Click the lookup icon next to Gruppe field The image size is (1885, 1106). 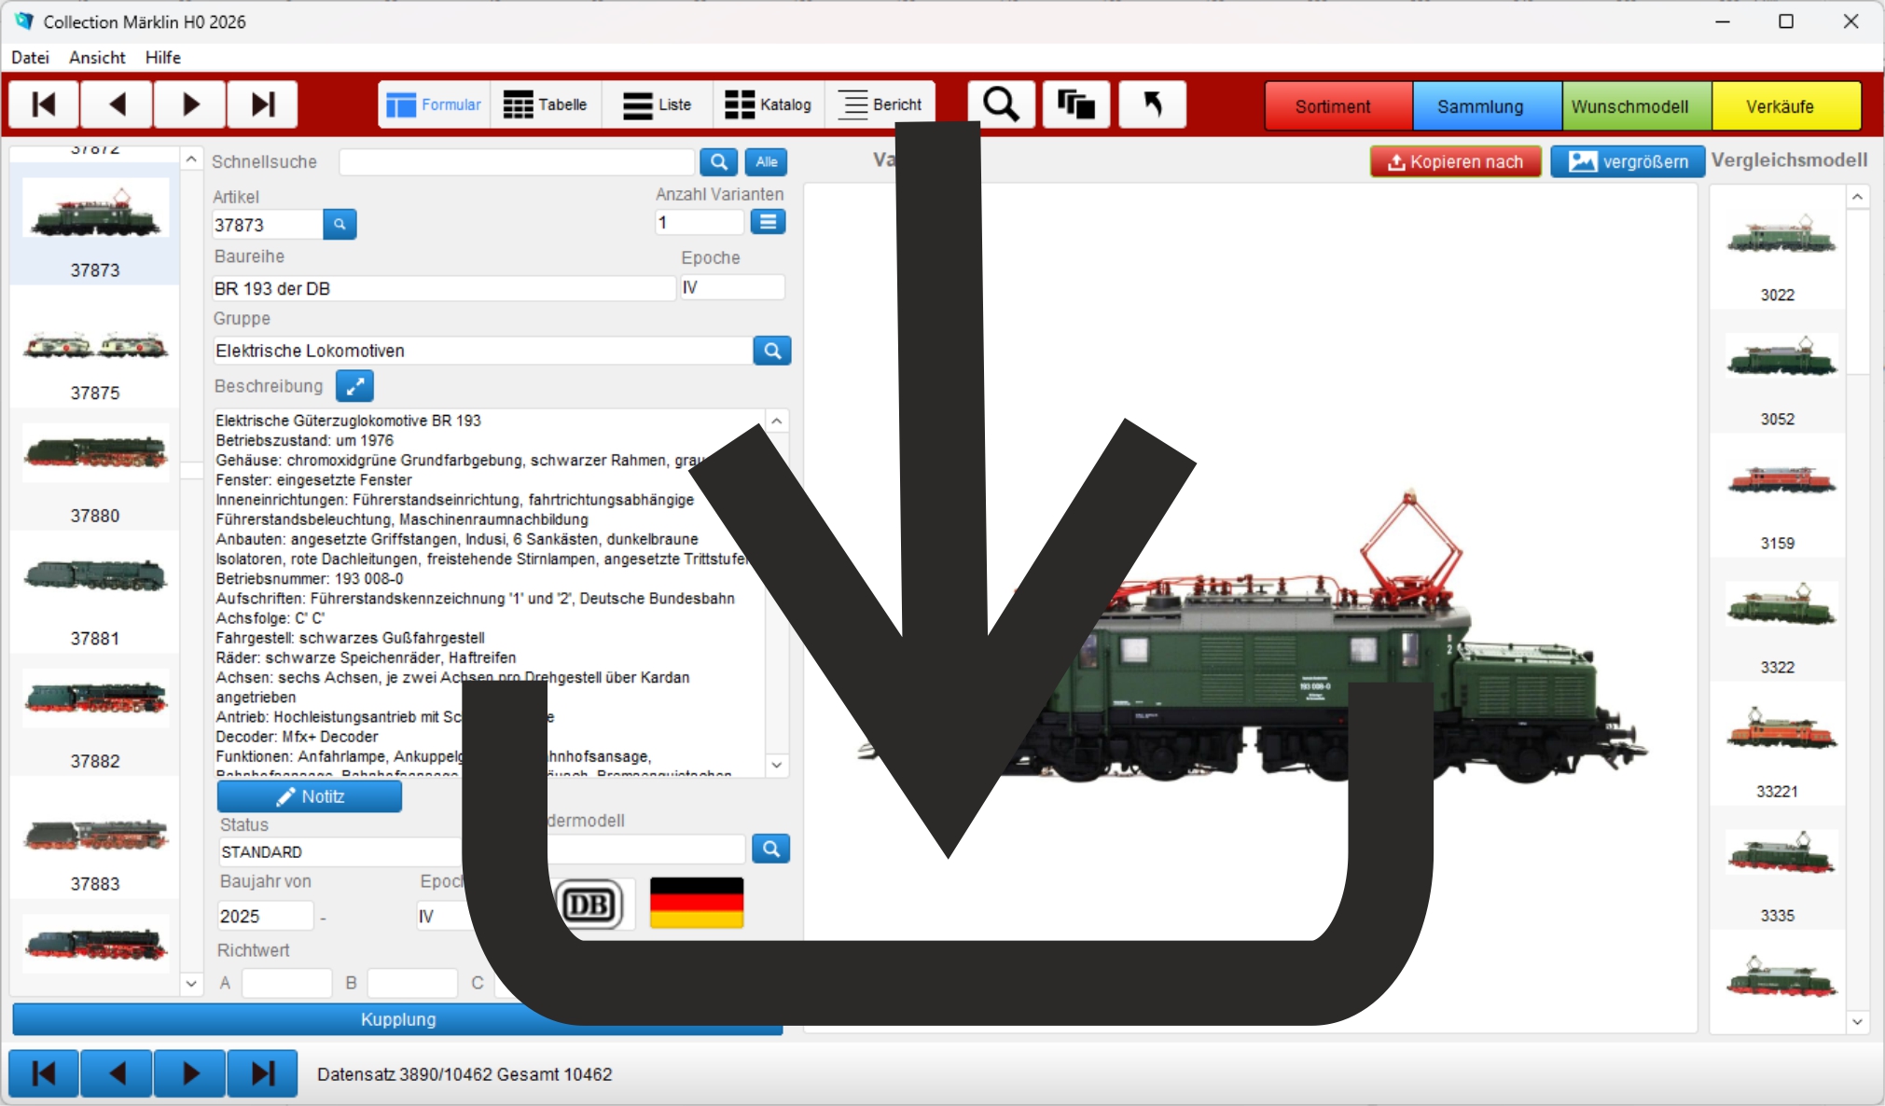click(771, 351)
